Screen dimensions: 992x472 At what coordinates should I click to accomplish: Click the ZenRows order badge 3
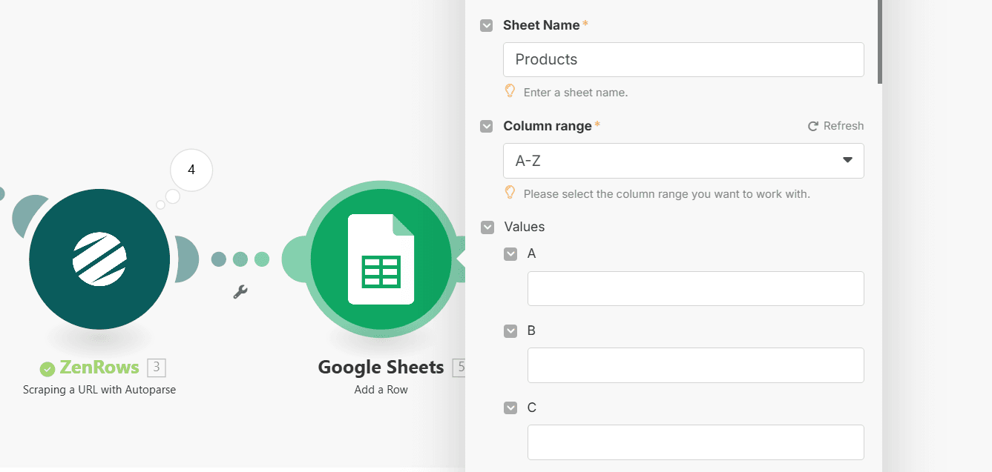156,367
